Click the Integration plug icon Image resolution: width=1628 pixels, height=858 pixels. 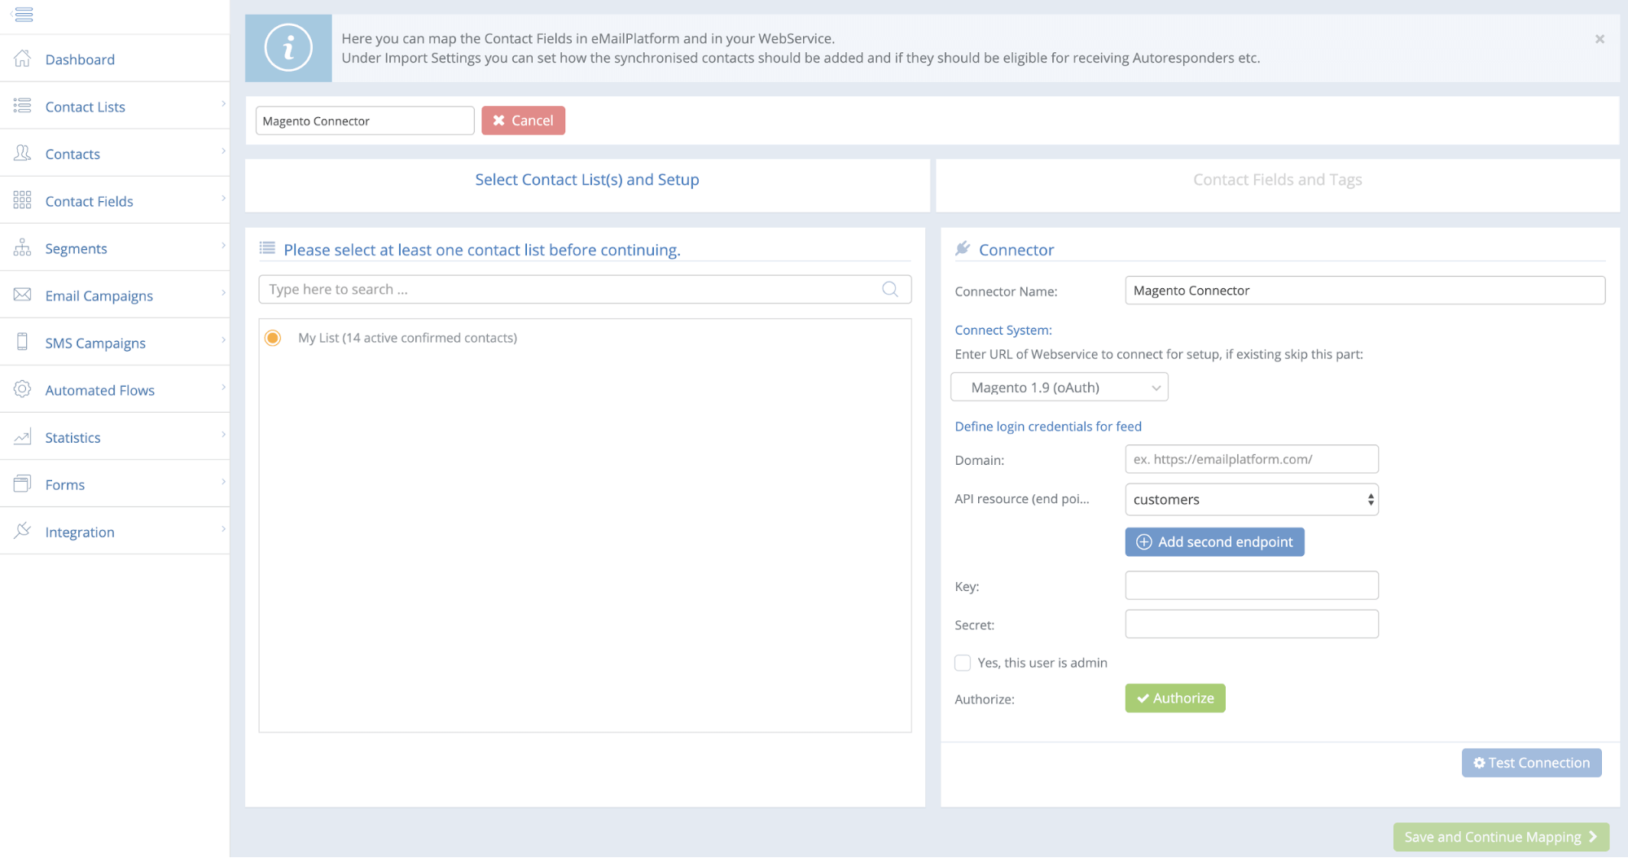23,531
